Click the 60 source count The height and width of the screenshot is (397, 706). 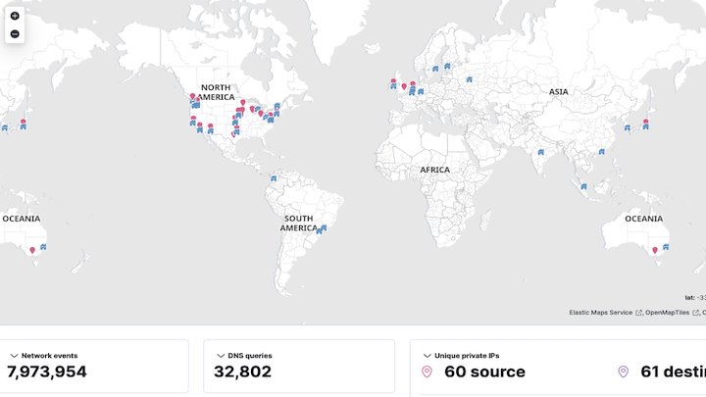click(x=484, y=372)
